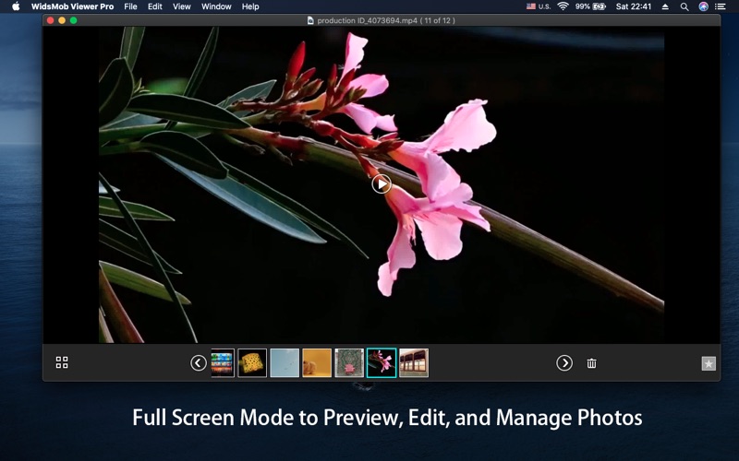Delete the current file with trash icon
The width and height of the screenshot is (739, 461).
point(591,363)
